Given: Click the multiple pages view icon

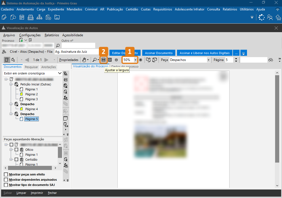Looking at the screenshot, I should pyautogui.click(x=13, y=60).
